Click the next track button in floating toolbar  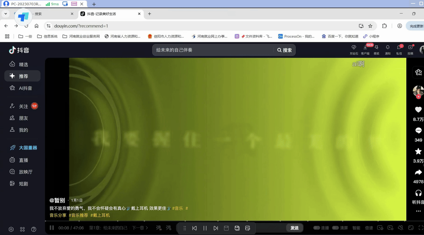(x=216, y=228)
